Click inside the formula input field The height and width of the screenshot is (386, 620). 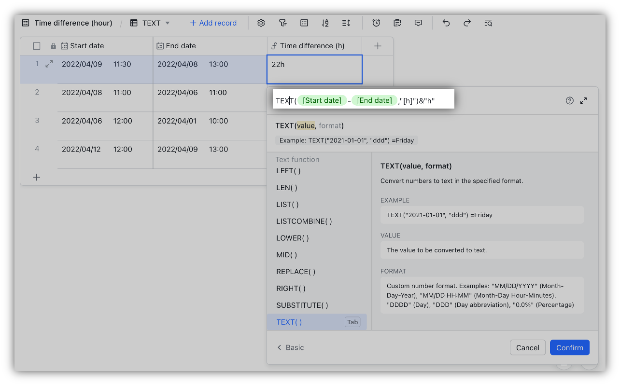tap(444, 100)
